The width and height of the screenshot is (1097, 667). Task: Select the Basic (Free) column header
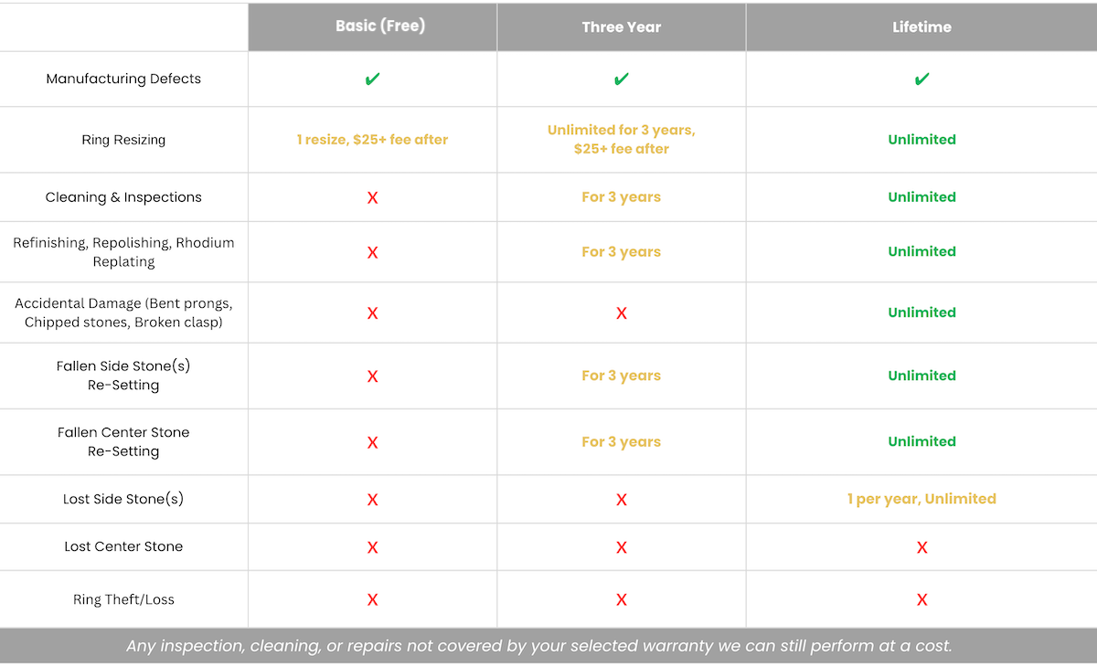tap(380, 26)
